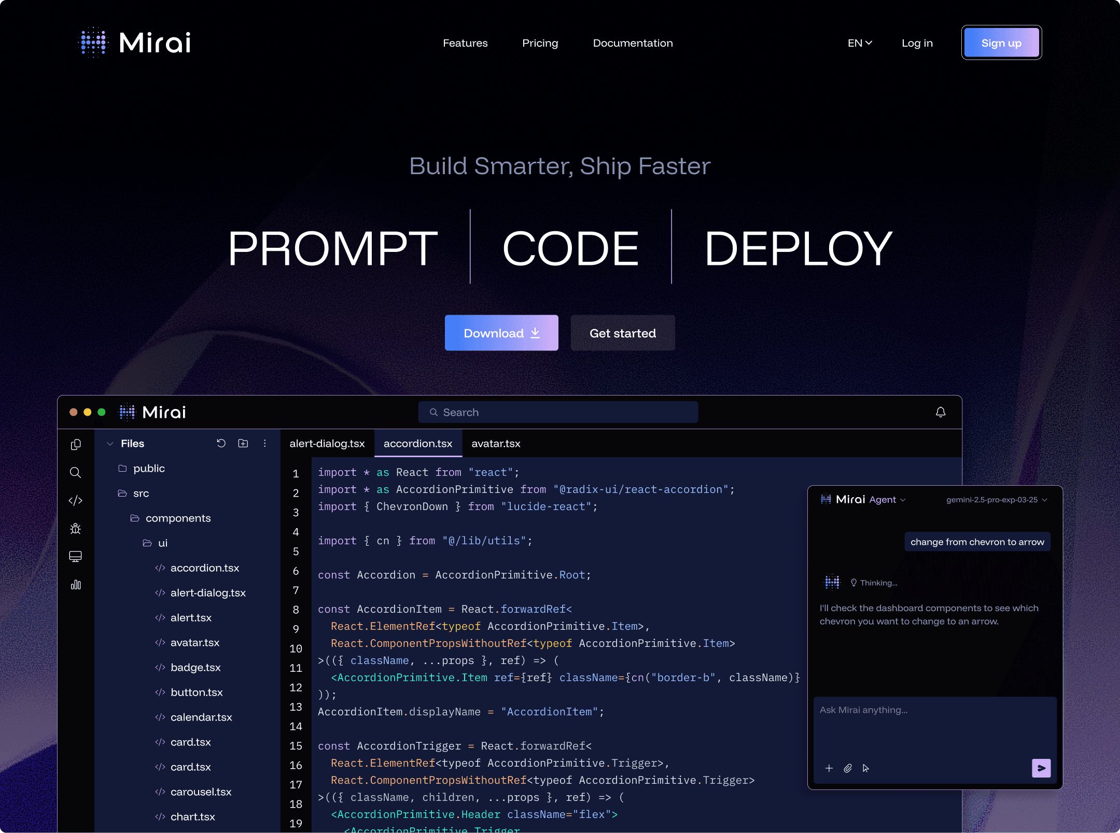The height and width of the screenshot is (833, 1120).
Task: Open the EN language dropdown
Action: click(860, 43)
